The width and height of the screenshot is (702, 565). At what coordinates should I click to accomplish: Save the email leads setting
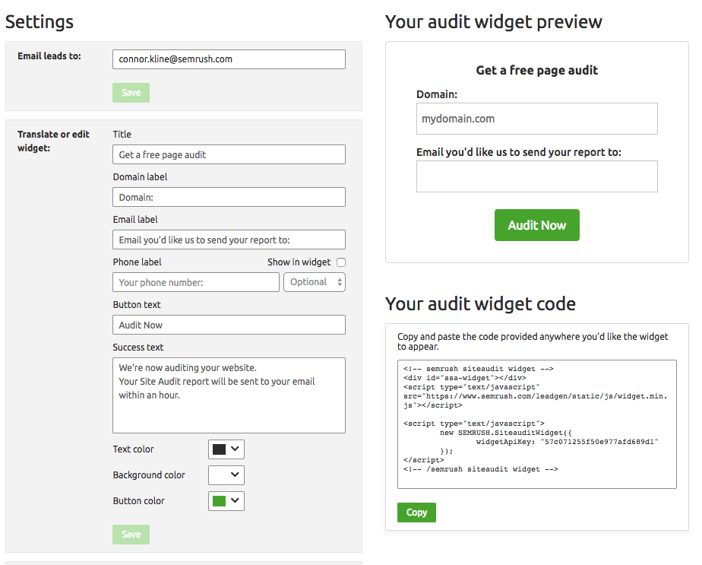click(x=131, y=93)
